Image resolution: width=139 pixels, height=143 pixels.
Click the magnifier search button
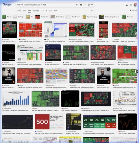tap(92, 5)
